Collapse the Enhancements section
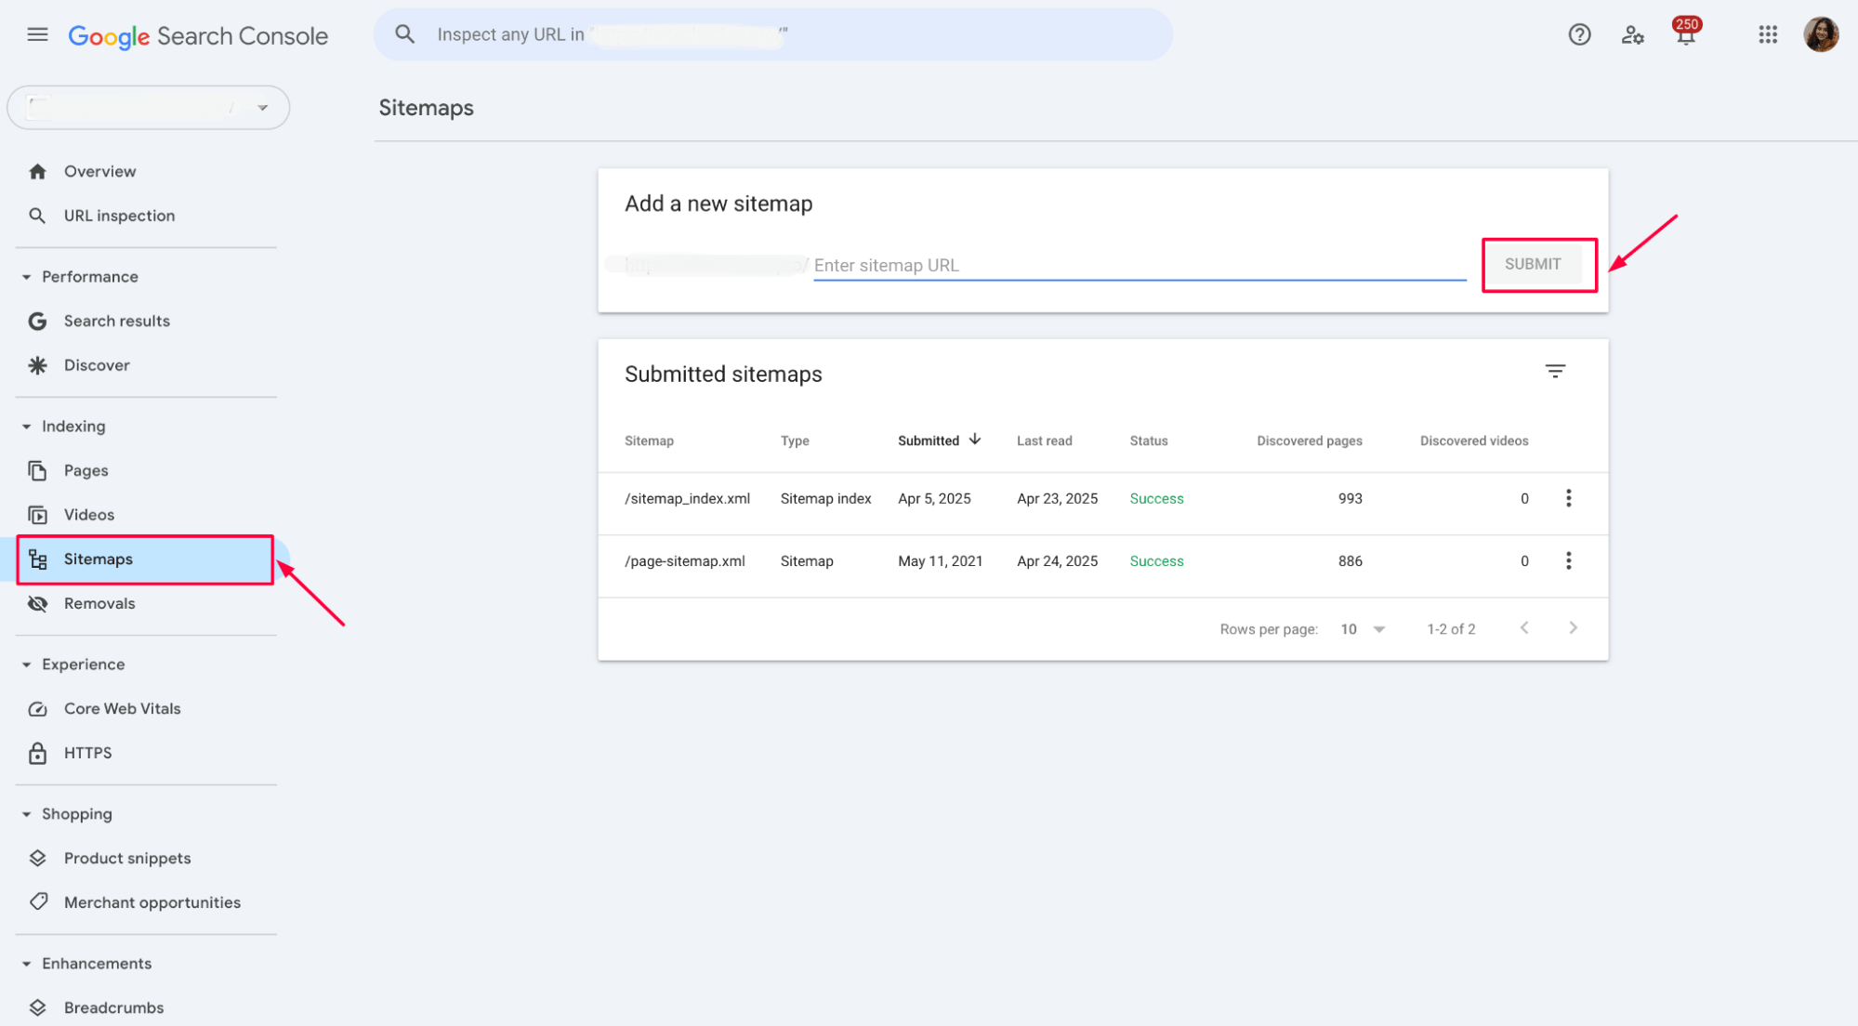This screenshot has width=1858, height=1026. (26, 964)
